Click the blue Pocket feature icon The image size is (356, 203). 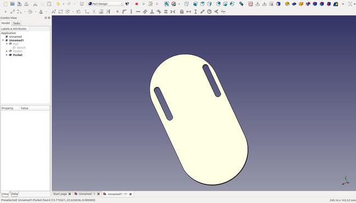[294, 4]
